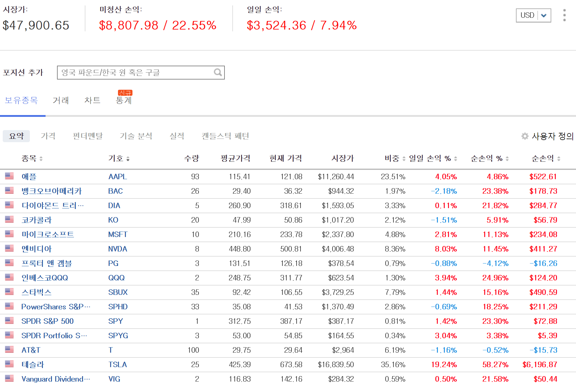Image resolution: width=576 pixels, height=390 pixels.
Task: Open the SPDR S&P 500 link
Action: click(47, 321)
